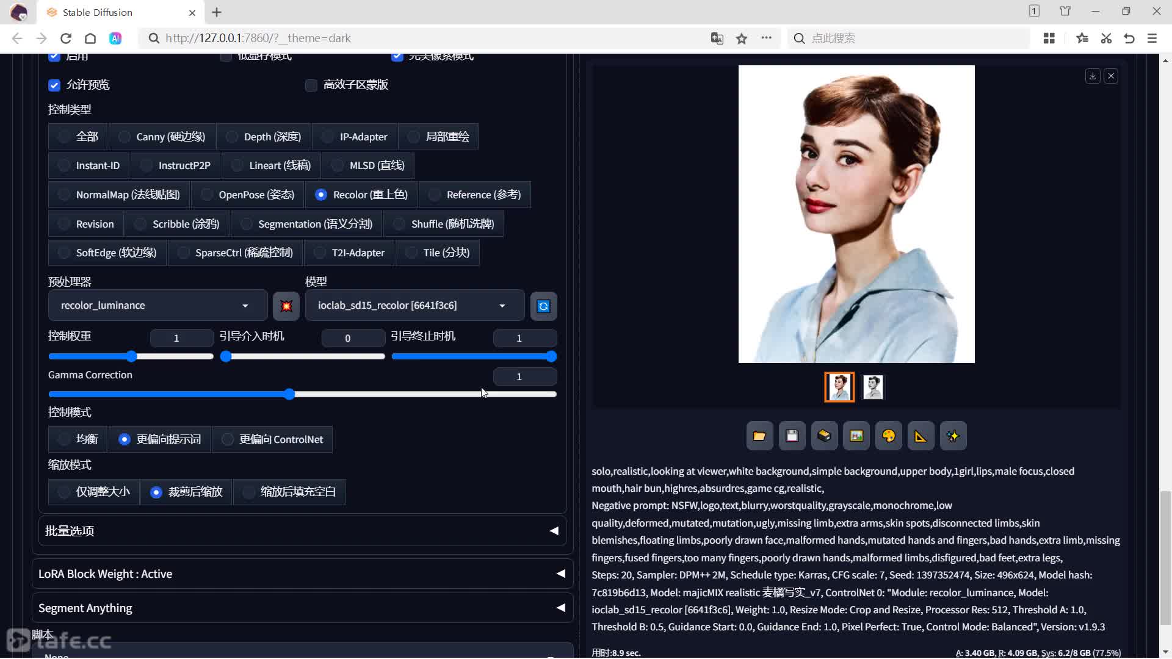The width and height of the screenshot is (1172, 659).
Task: Click the undo closed tab icon
Action: pyautogui.click(x=1129, y=38)
